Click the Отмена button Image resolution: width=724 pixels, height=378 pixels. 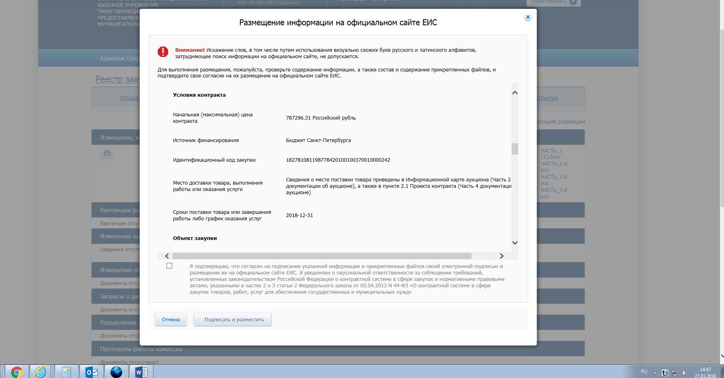171,320
